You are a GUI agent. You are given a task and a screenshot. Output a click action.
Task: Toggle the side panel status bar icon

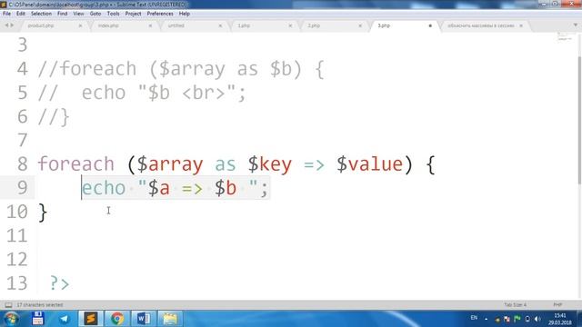pos(8,305)
